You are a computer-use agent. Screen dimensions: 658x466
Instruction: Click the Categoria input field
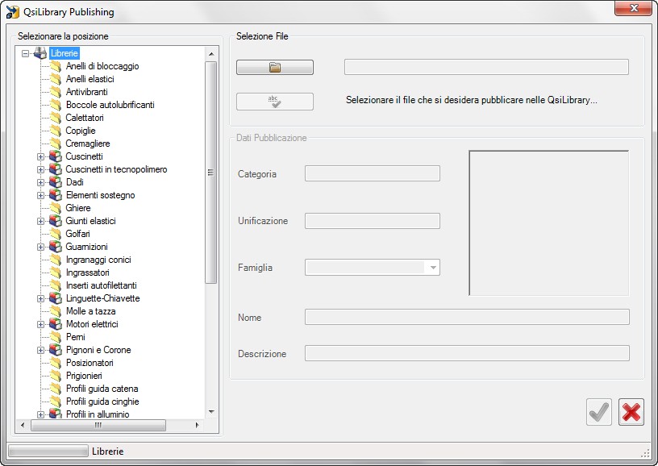(373, 173)
